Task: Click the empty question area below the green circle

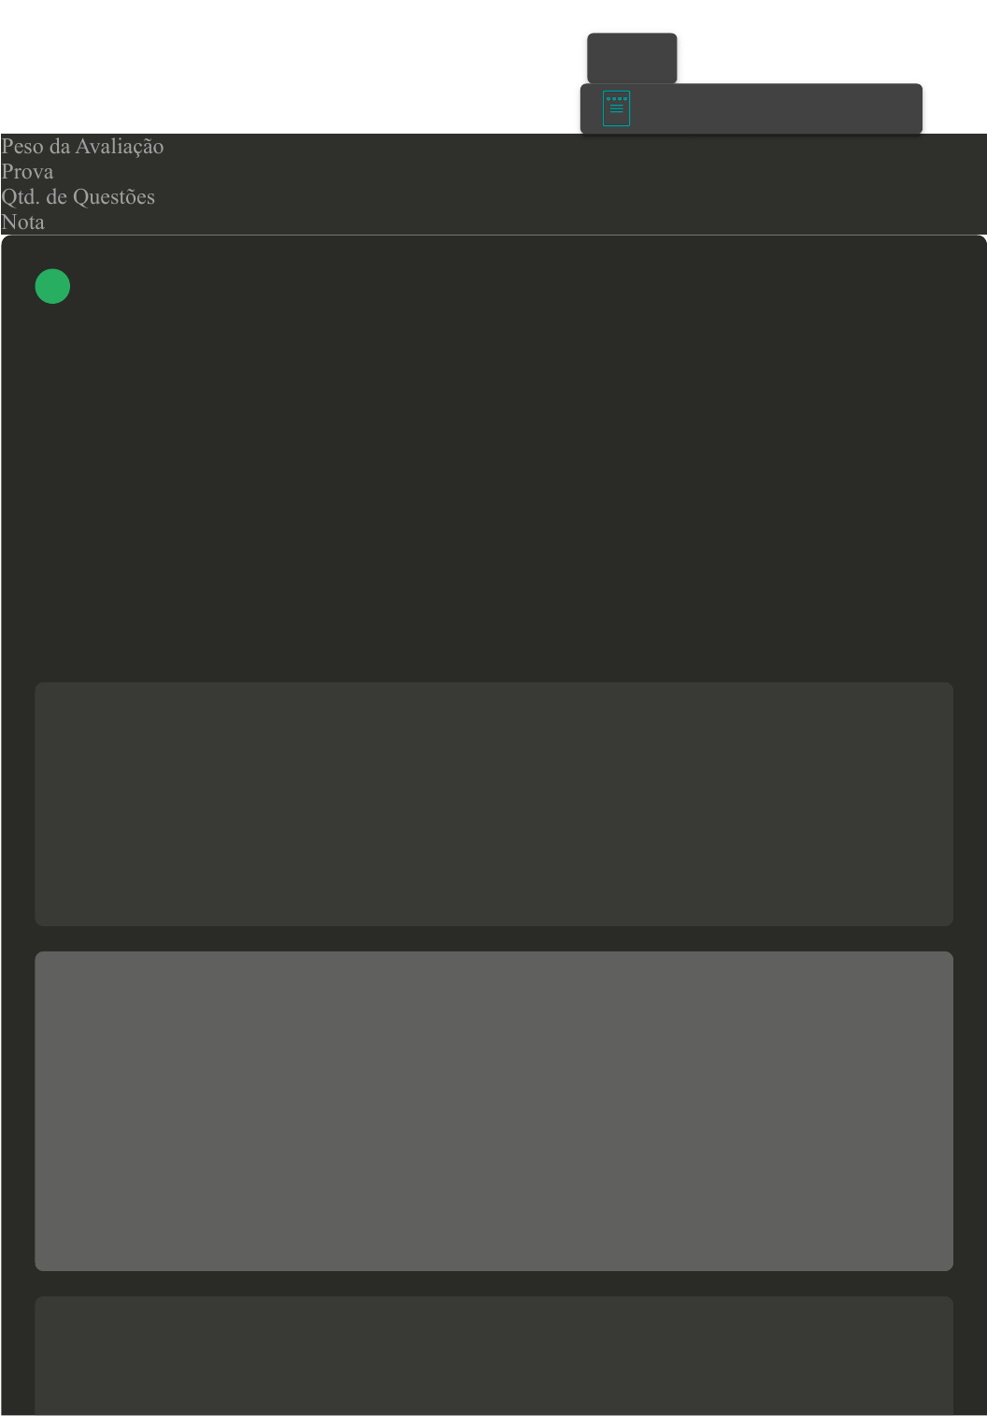Action: 493,486
